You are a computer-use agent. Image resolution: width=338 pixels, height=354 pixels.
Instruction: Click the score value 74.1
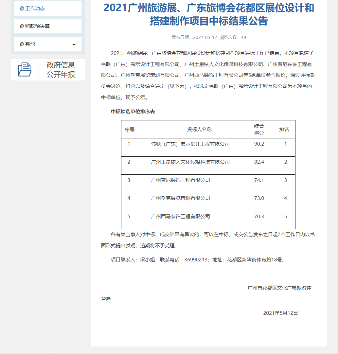[259, 180]
